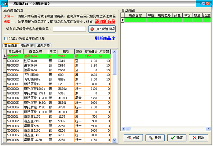Click up arrow of product list scrollbar
Viewport: 213px width, 146px height.
click(115, 52)
